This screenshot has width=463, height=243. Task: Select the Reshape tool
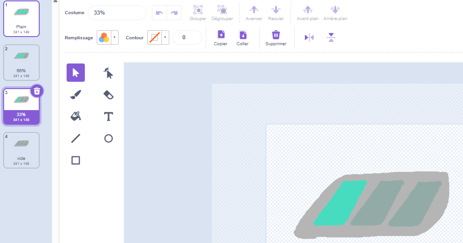pos(109,73)
